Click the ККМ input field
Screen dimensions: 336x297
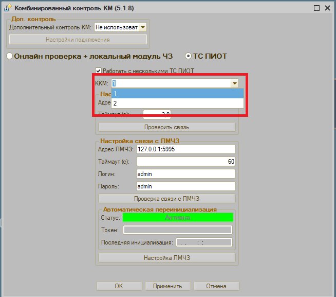click(171, 83)
